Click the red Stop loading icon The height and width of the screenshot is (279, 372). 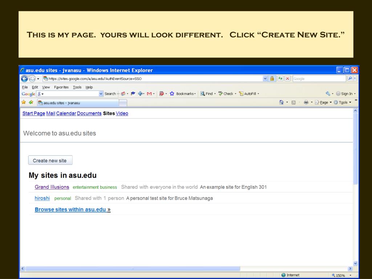(x=287, y=78)
